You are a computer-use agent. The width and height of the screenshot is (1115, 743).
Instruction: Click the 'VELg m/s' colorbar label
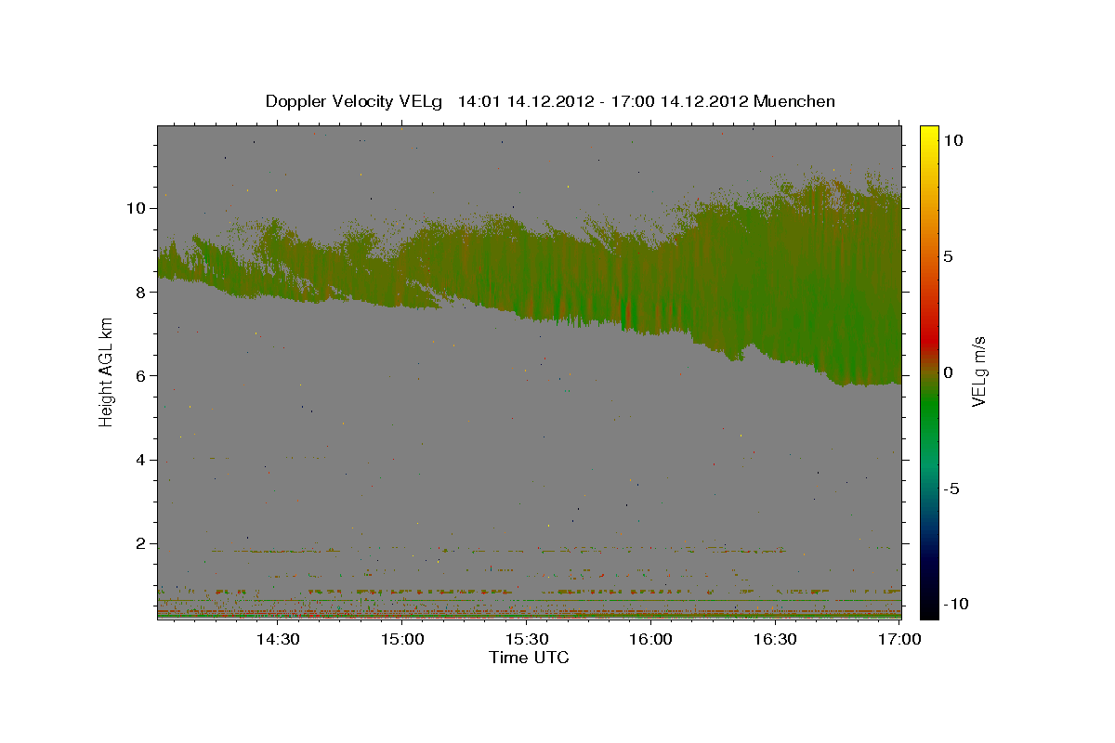(x=978, y=371)
